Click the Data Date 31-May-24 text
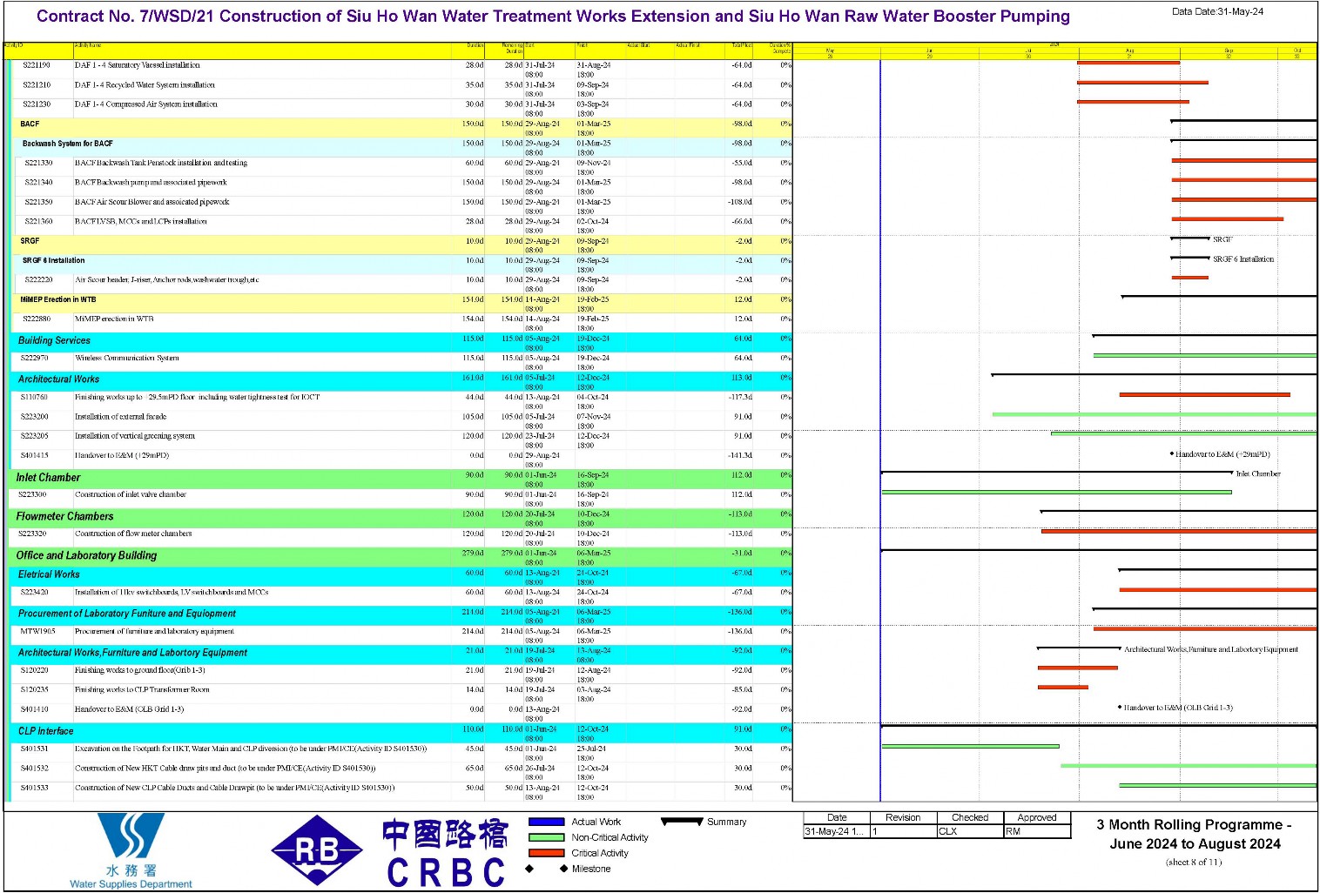Screen dimensions: 1320x893 tap(1217, 12)
